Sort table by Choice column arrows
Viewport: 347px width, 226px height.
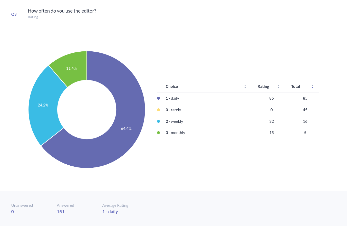(245, 87)
